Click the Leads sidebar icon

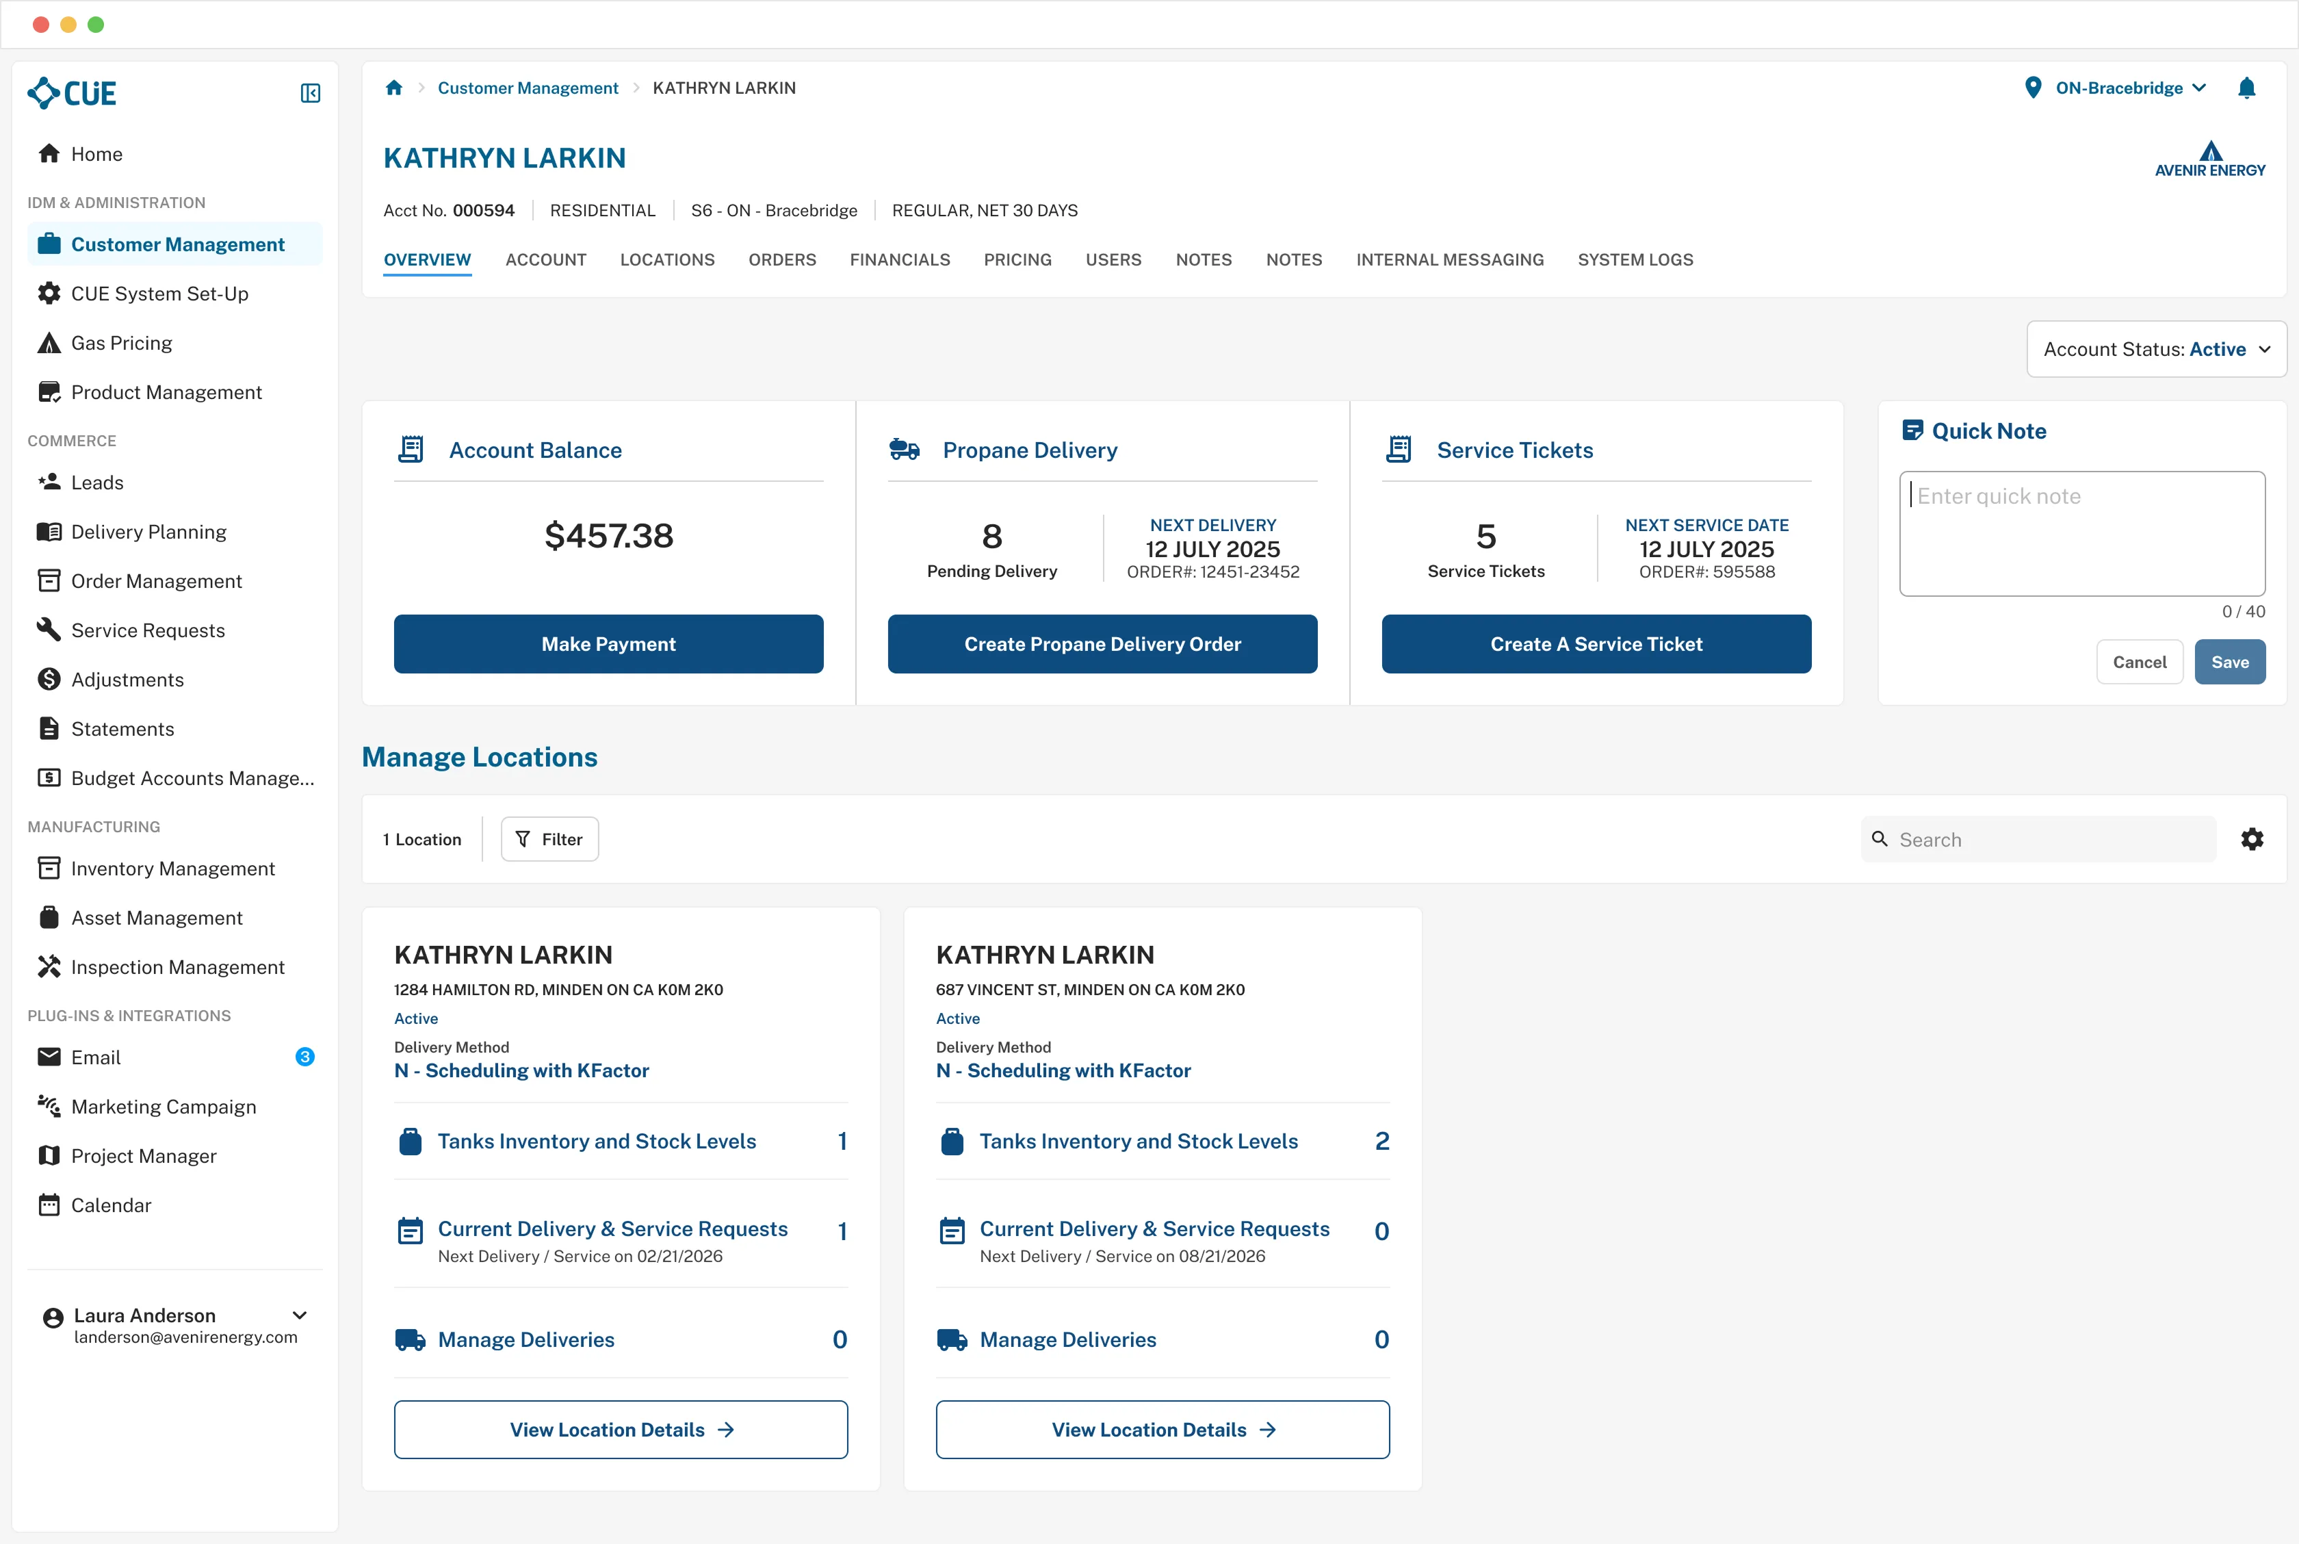49,483
